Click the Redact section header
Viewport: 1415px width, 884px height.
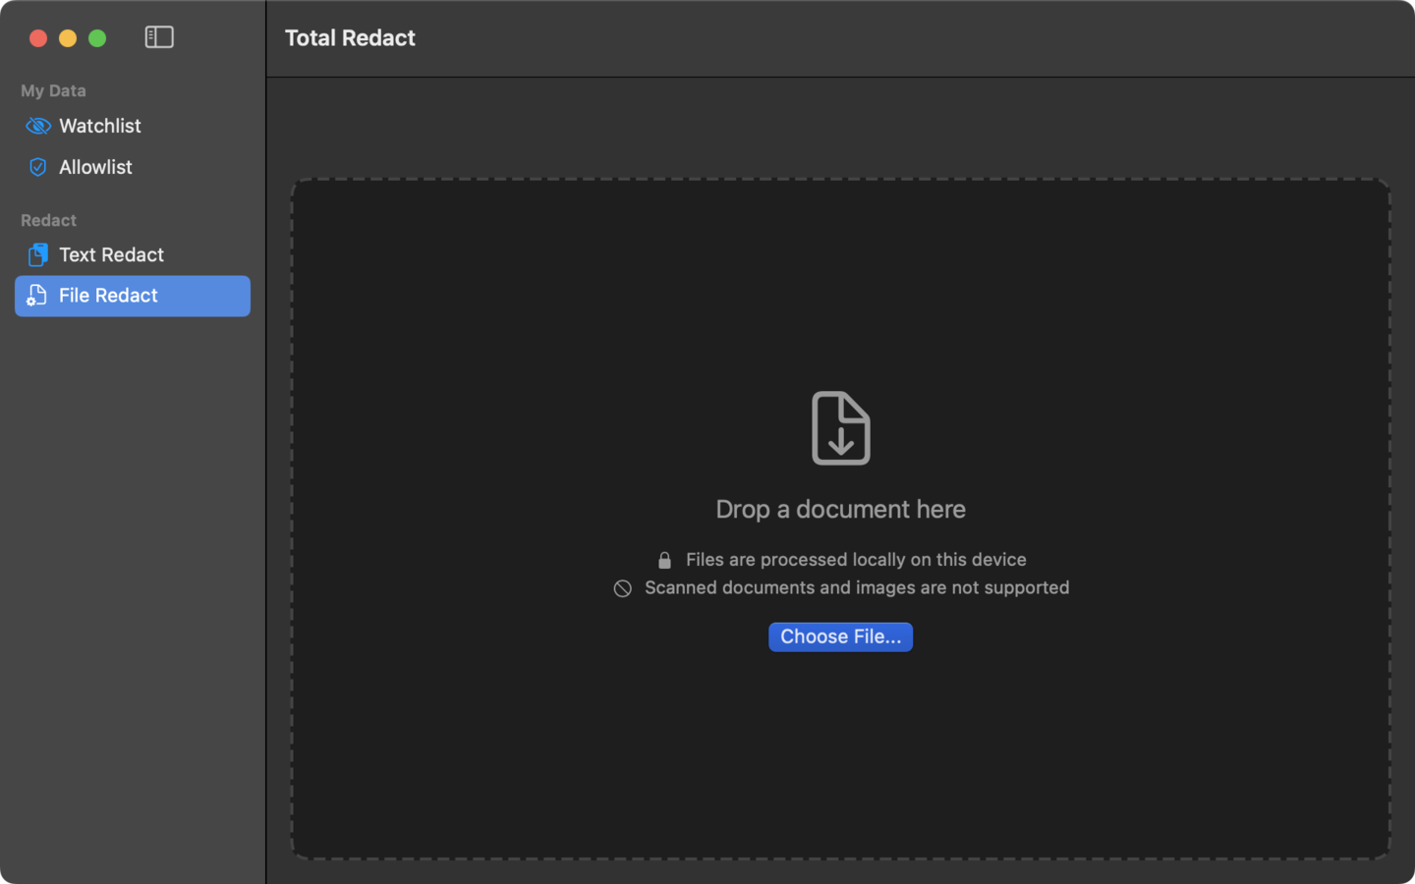coord(48,220)
